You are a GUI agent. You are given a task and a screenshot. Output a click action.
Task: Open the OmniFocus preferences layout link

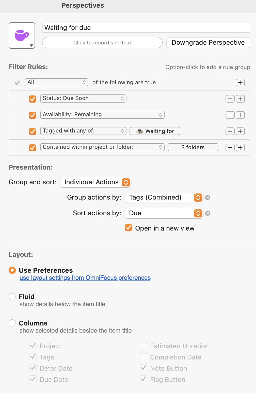tap(85, 278)
